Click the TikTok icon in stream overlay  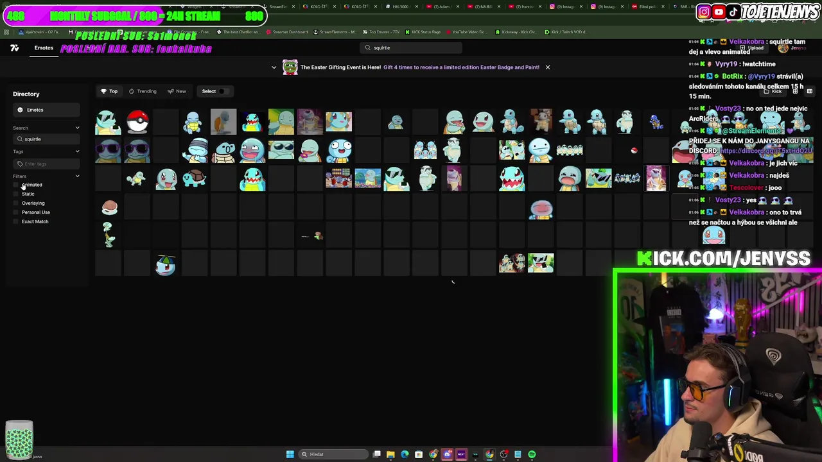tap(733, 12)
